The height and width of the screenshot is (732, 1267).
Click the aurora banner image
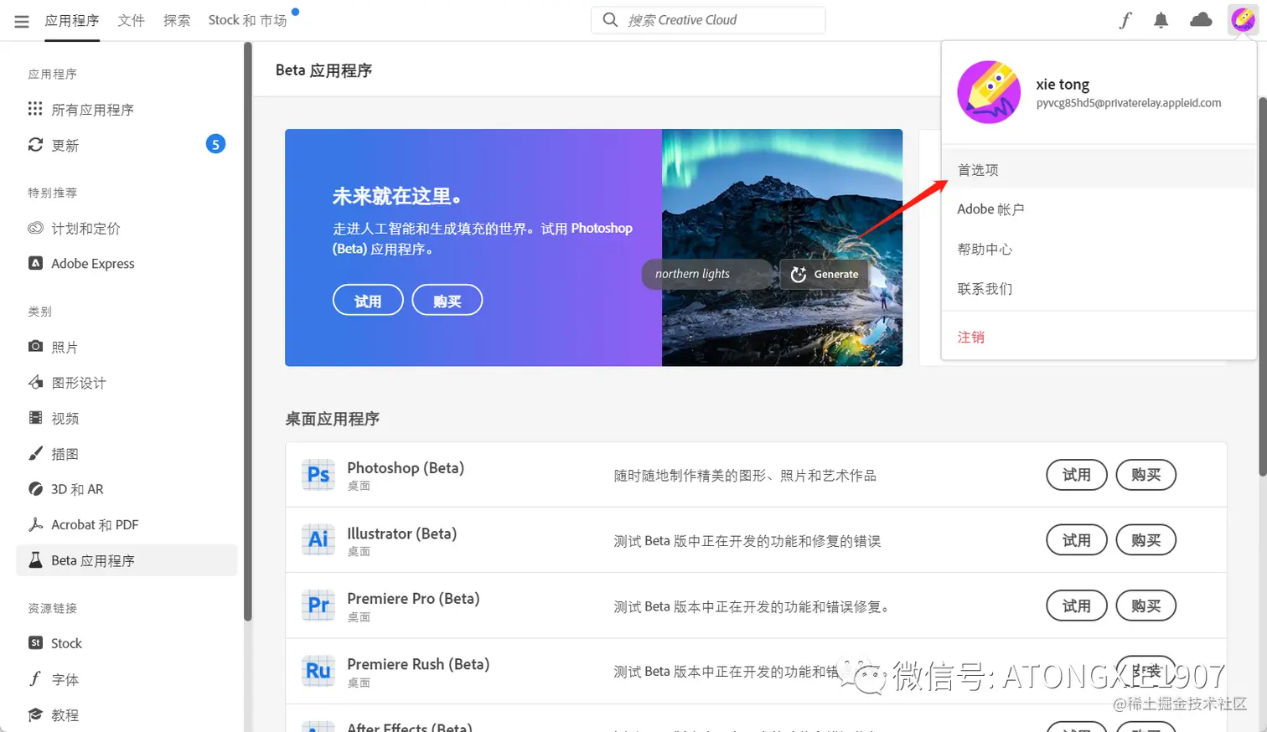point(782,247)
